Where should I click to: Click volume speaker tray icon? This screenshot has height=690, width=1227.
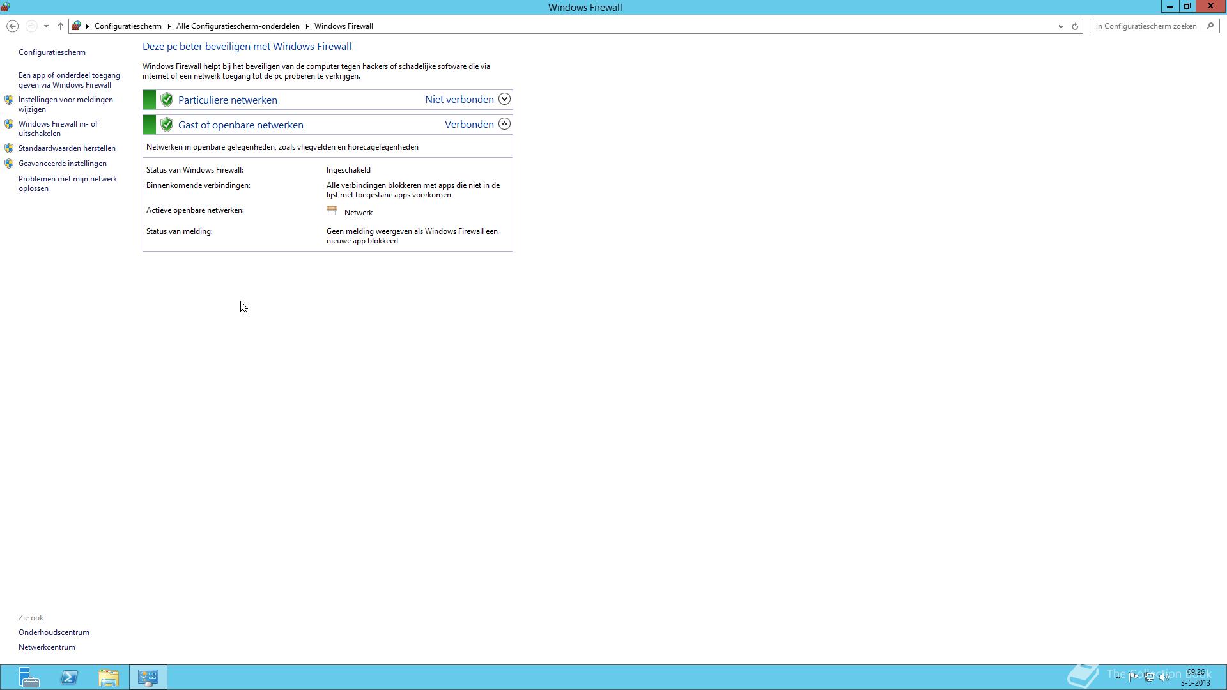pyautogui.click(x=1164, y=677)
